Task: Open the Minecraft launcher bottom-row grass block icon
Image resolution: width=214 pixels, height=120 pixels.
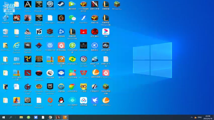Action: 106,89
